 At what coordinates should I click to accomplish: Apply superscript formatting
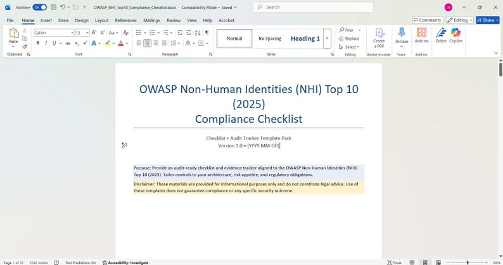point(85,43)
